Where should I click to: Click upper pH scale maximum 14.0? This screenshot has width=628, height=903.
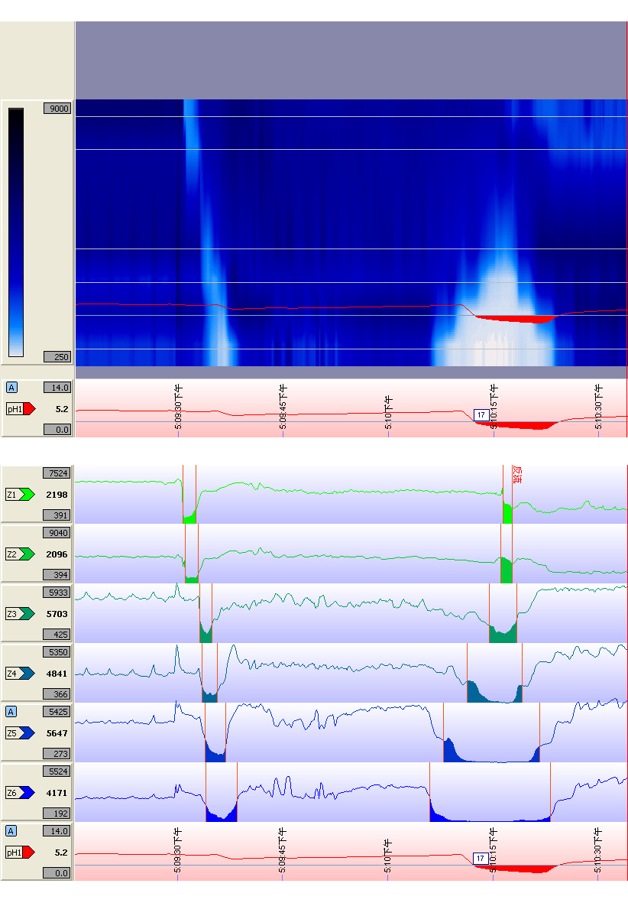57,388
